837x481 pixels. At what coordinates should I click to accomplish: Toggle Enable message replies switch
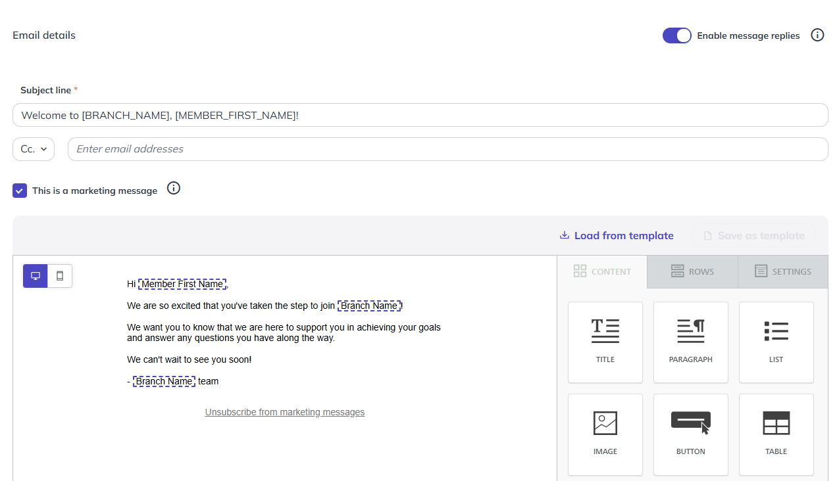677,35
